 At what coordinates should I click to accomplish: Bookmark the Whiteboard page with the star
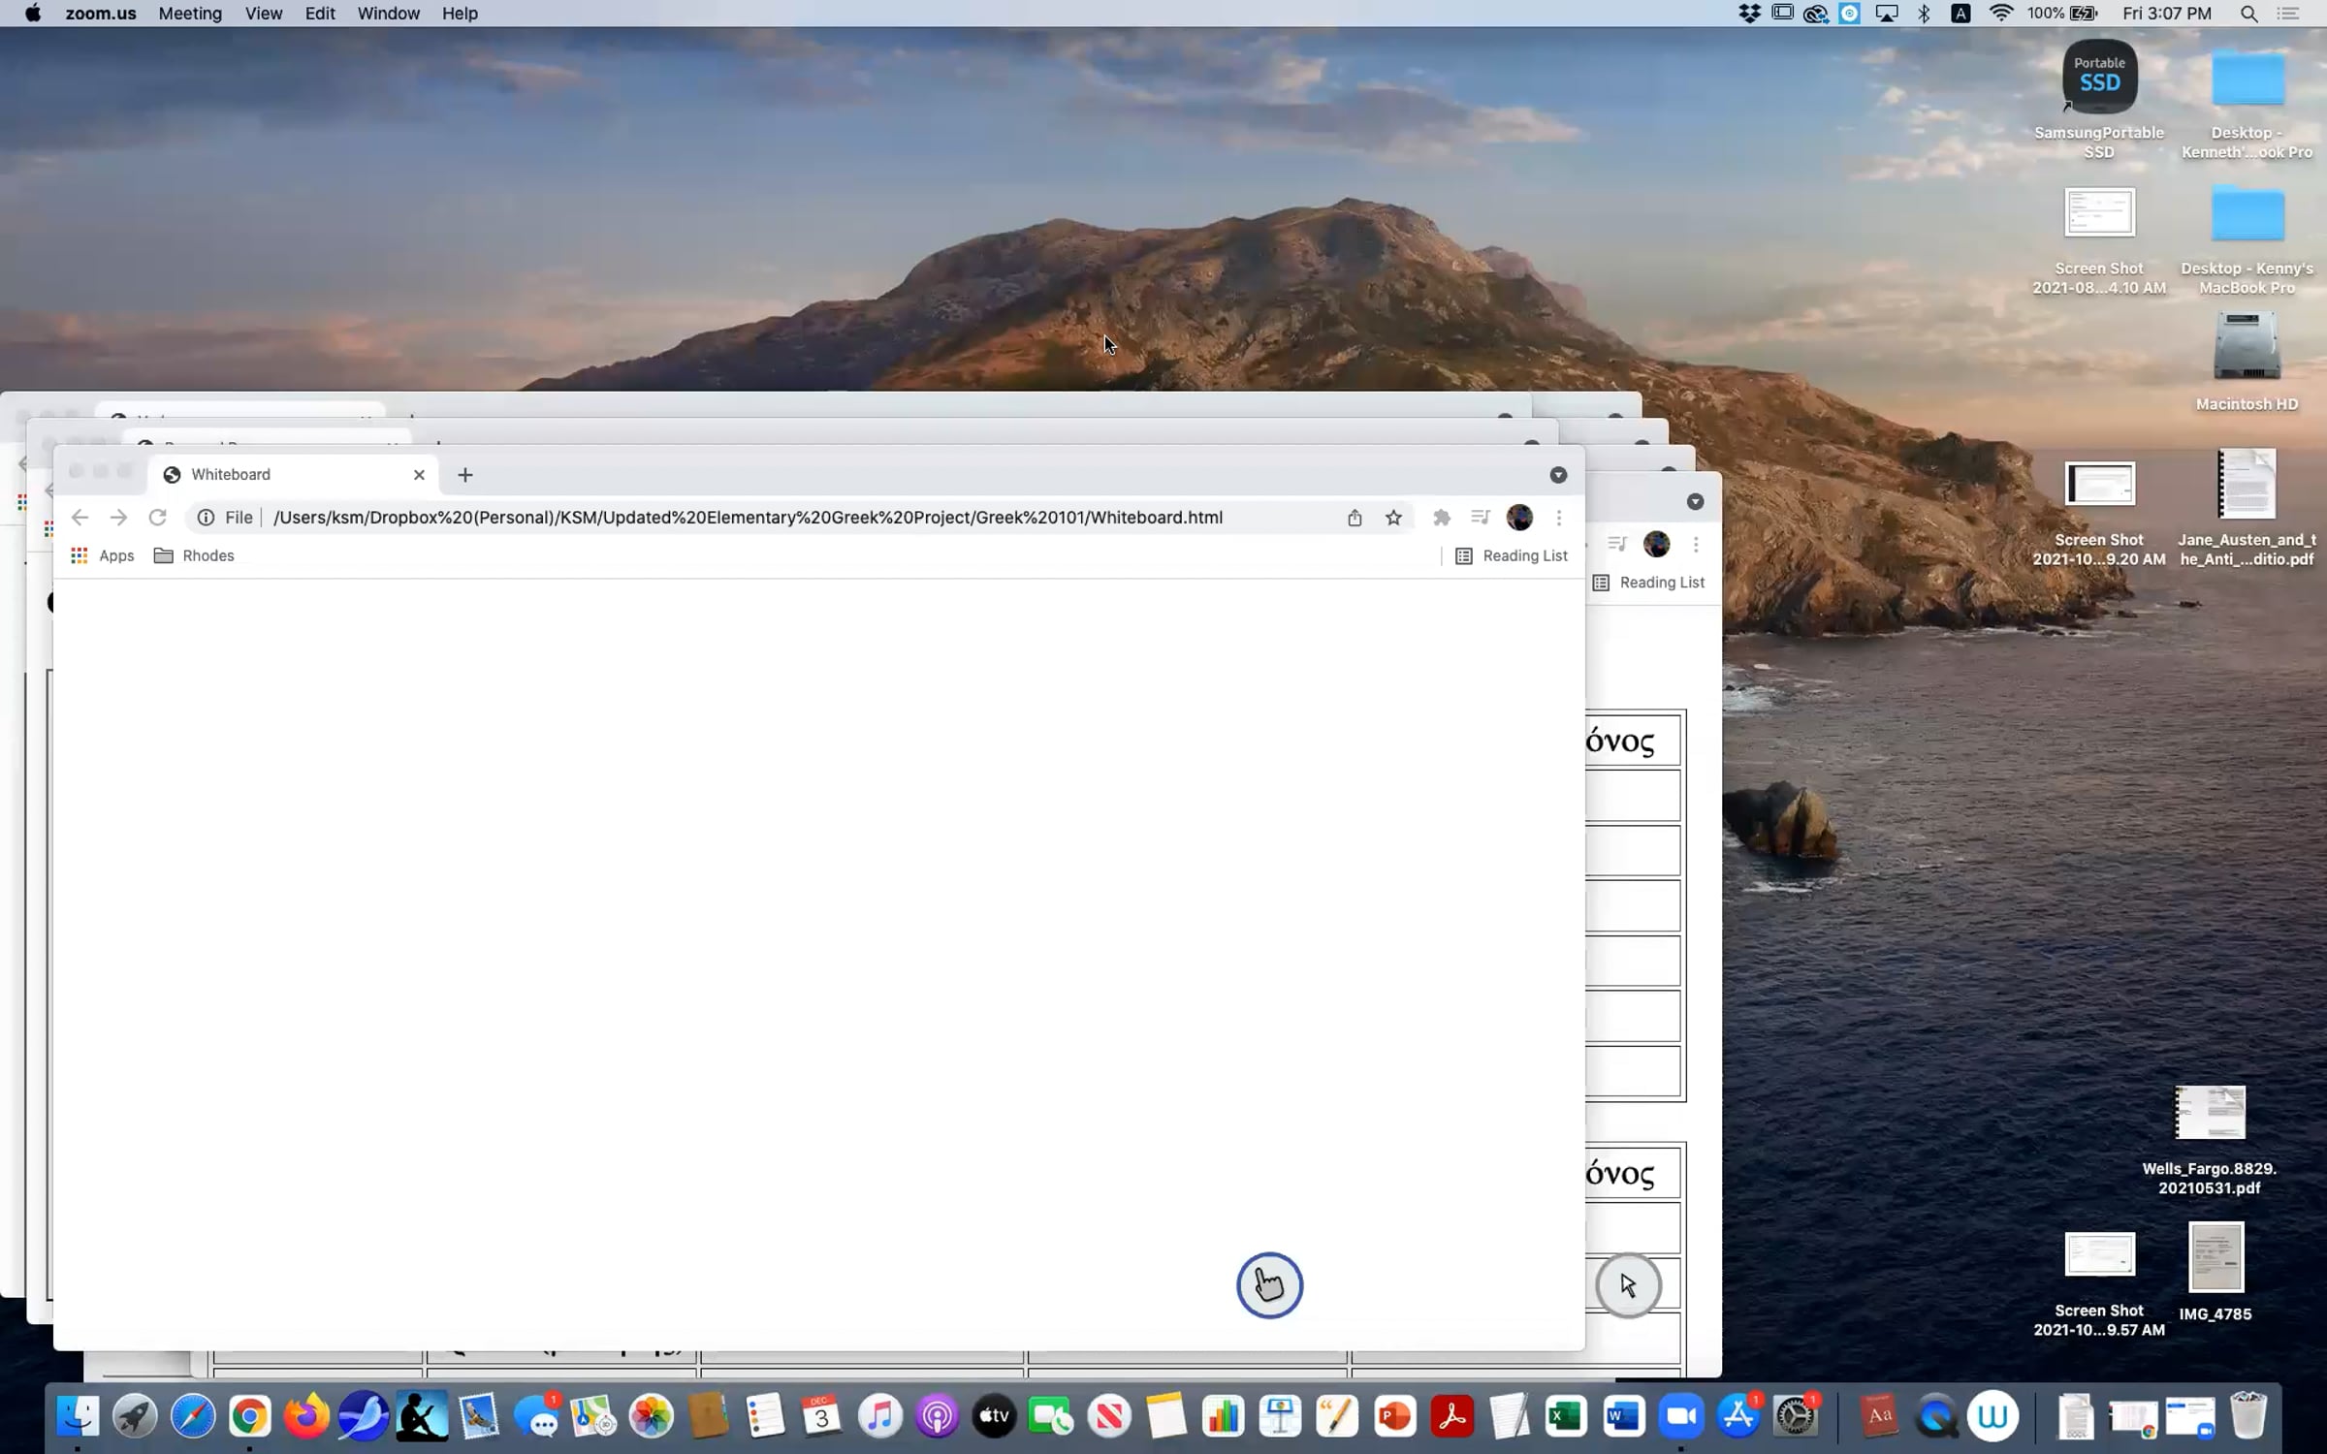1393,518
